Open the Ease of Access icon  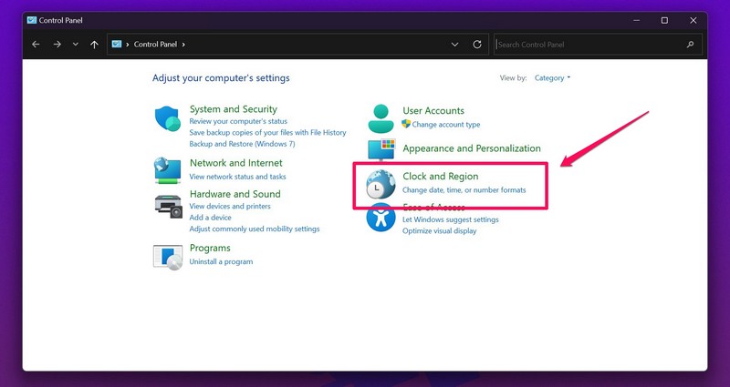coord(381,219)
